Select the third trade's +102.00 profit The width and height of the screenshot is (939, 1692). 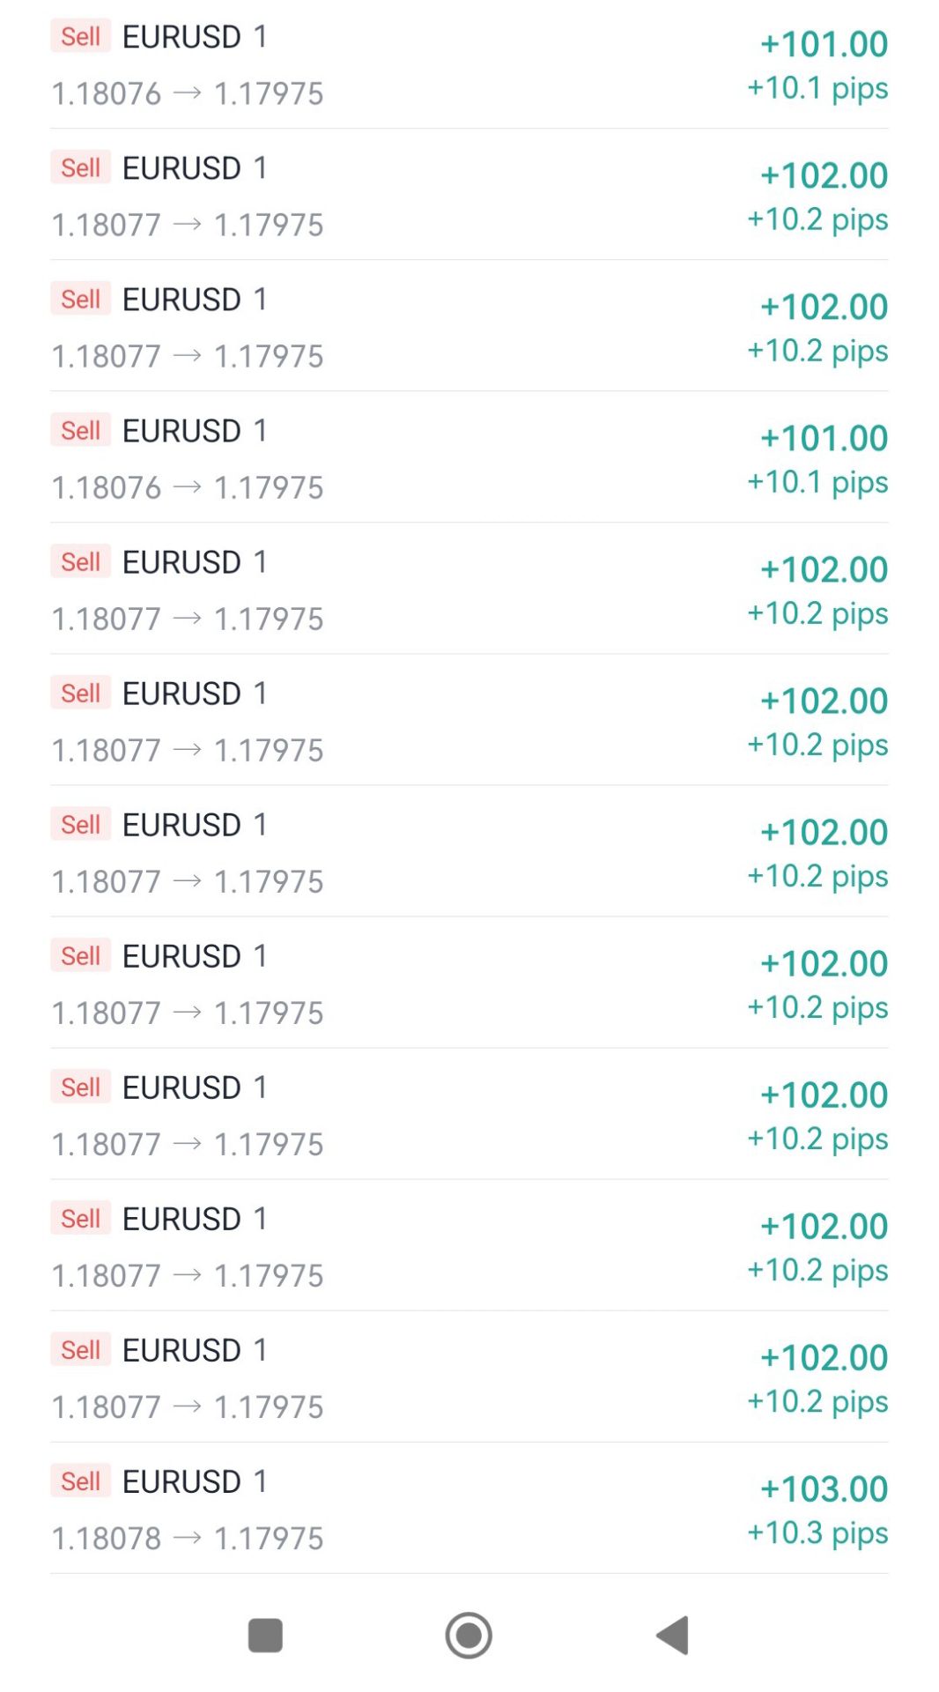click(824, 307)
